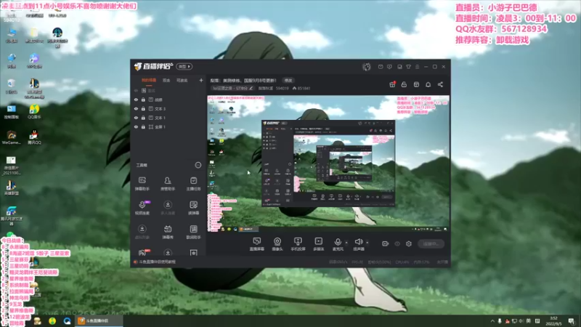Toggle the lock on the 文本 1 layer
581x327 pixels.
[x=143, y=118]
